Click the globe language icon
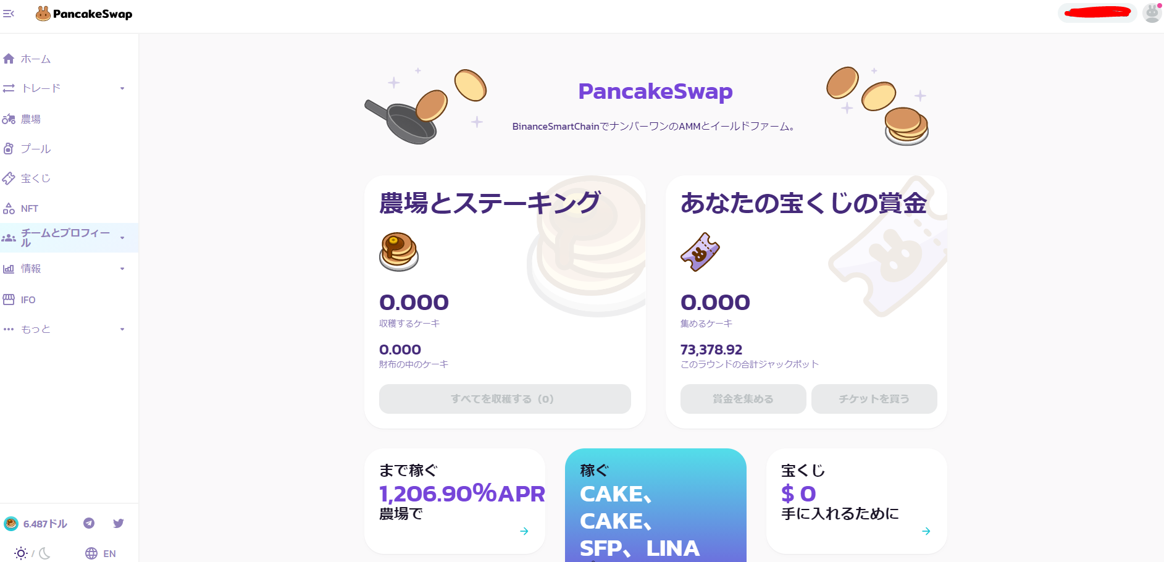Screen dimensions: 1164x562 pos(91,553)
